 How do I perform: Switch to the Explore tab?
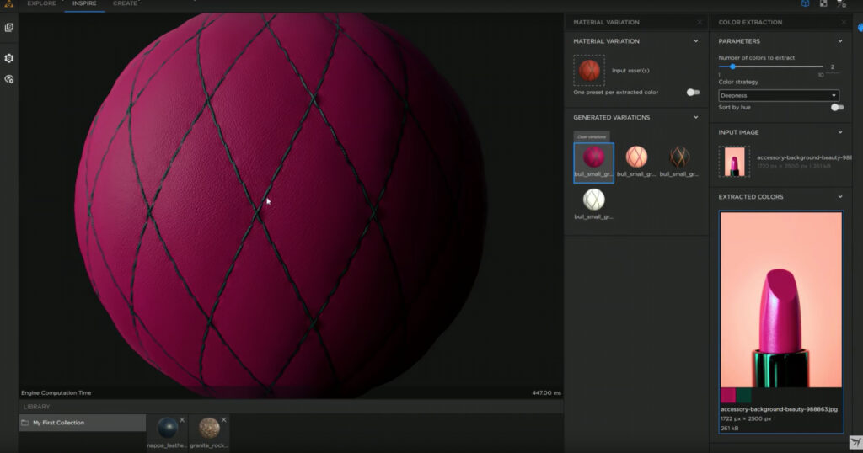(42, 3)
